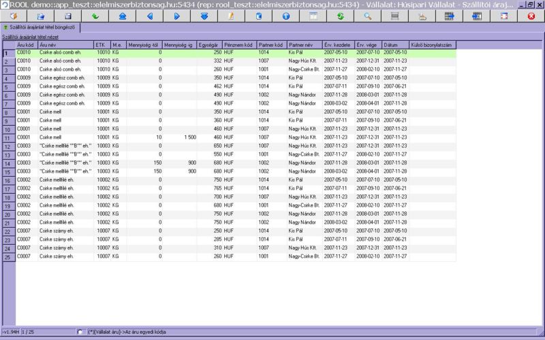The width and height of the screenshot is (545, 340).
Task: Jump to last record with double-down arrow
Action: (x=204, y=15)
